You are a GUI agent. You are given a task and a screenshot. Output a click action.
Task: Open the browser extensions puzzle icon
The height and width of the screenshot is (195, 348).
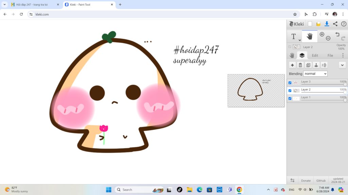[x=314, y=14]
